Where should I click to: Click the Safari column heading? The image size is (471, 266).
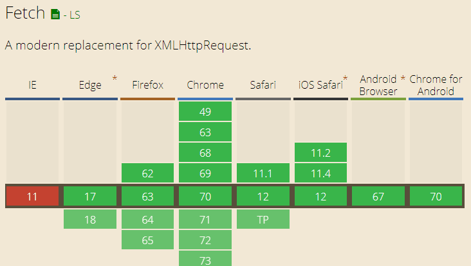(263, 85)
